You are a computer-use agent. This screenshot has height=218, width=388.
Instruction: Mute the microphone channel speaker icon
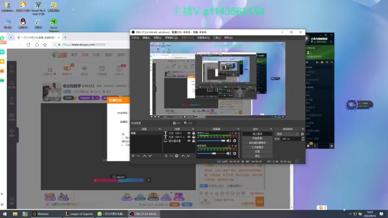228,140
